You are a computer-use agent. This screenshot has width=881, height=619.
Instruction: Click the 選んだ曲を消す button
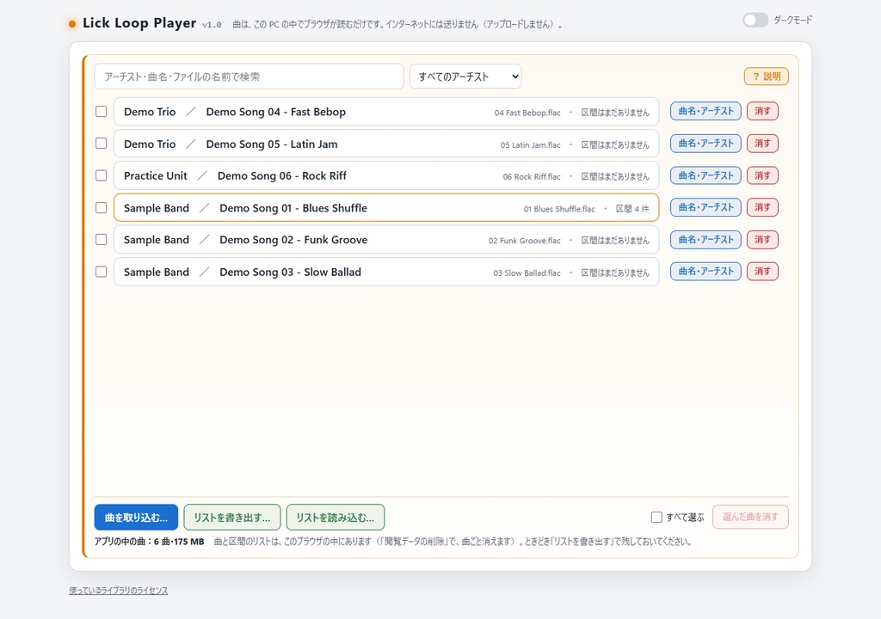[x=750, y=517]
